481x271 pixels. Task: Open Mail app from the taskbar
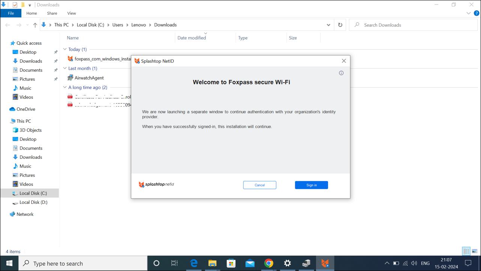(250, 263)
